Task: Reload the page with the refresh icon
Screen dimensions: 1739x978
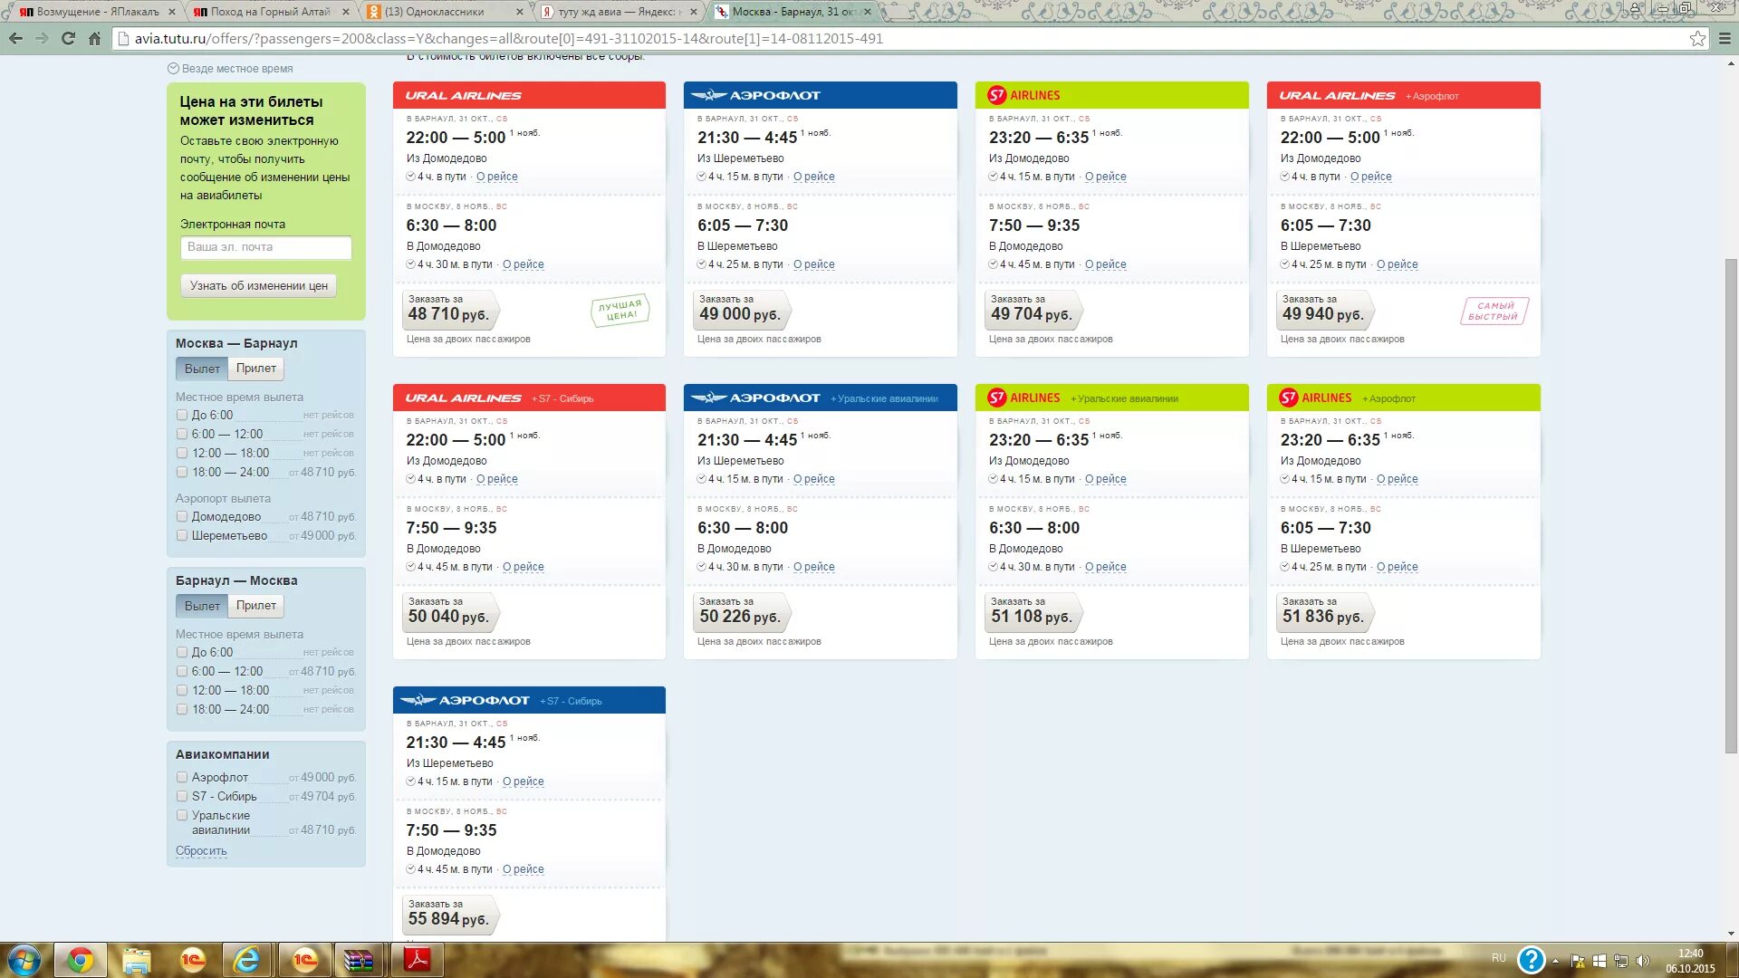Action: click(x=68, y=39)
